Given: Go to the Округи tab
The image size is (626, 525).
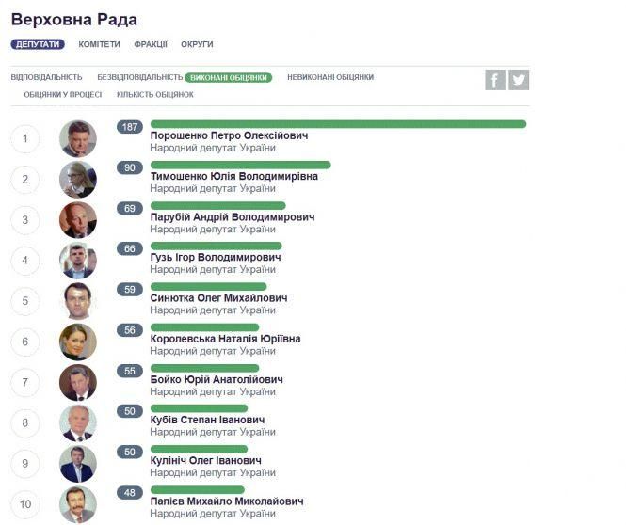Looking at the screenshot, I should pos(197,44).
